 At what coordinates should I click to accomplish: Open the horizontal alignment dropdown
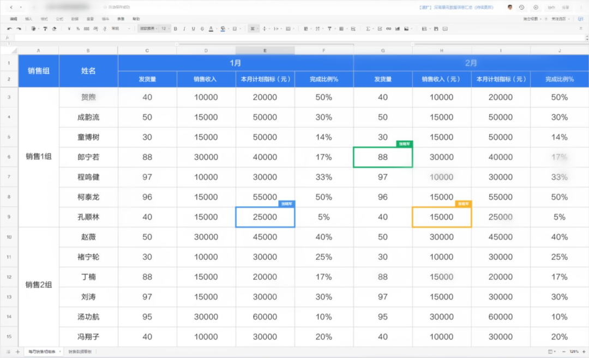[x=254, y=28]
